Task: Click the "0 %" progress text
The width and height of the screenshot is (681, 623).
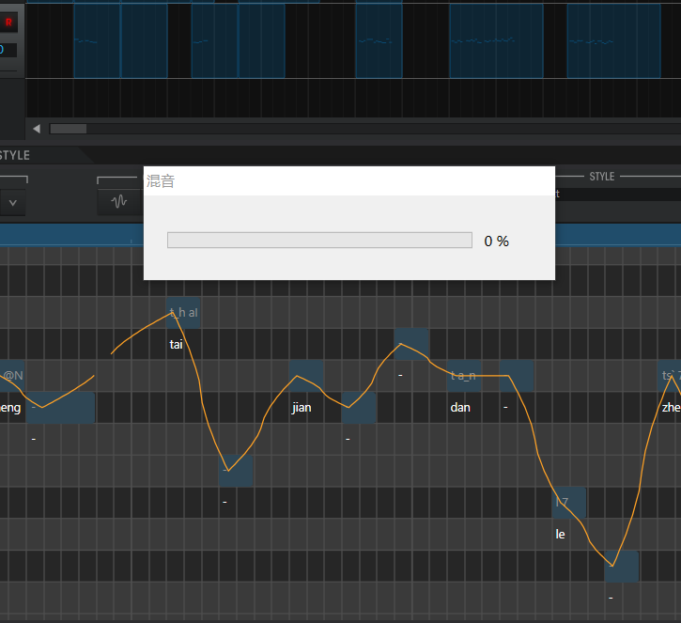Action: [496, 241]
